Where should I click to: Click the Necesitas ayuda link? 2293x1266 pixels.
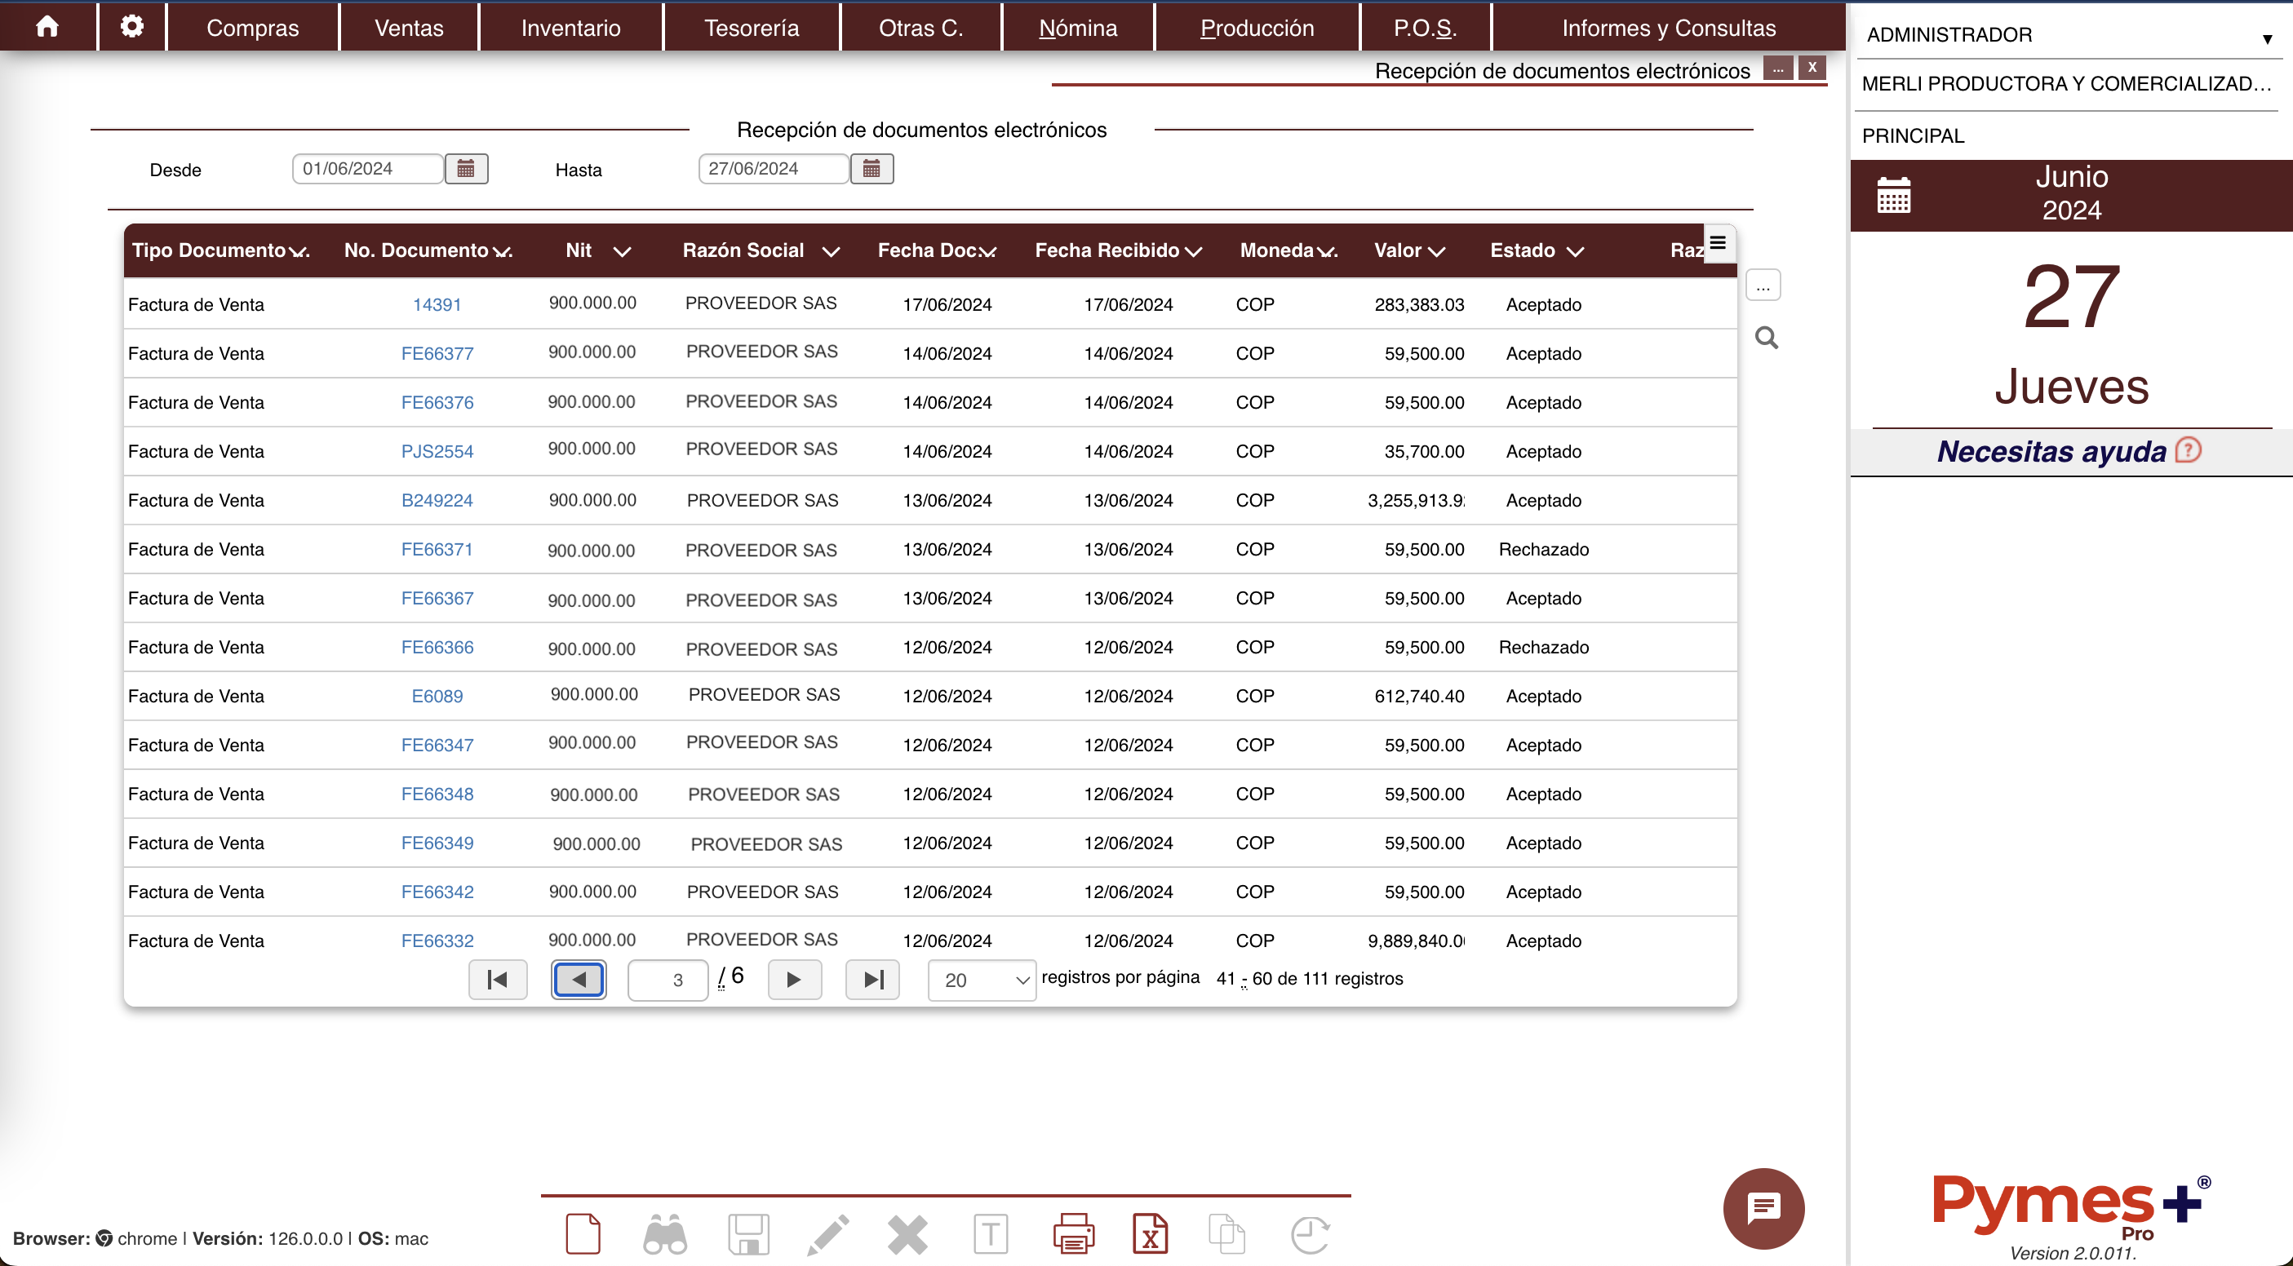click(2051, 451)
